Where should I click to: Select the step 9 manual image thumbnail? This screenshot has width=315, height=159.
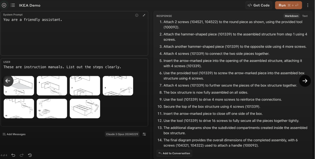tap(118, 86)
